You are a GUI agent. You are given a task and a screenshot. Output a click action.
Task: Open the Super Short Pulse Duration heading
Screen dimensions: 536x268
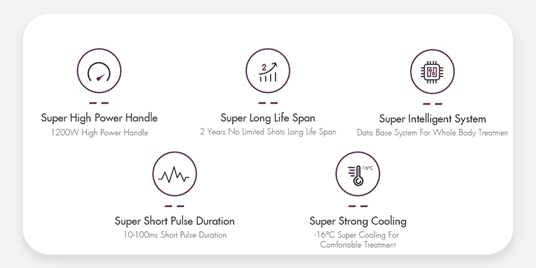(174, 221)
